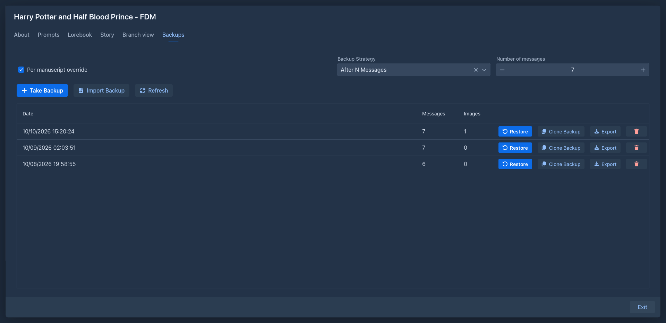
Task: Restore the 10/08/2026 19:58:55 backup
Action: click(515, 164)
